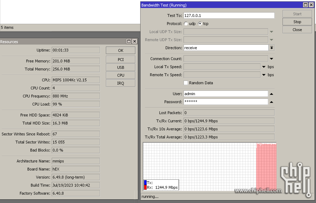This screenshot has height=203, width=316.
Task: Click Stop in the Bandwidth Test window
Action: click(297, 22)
